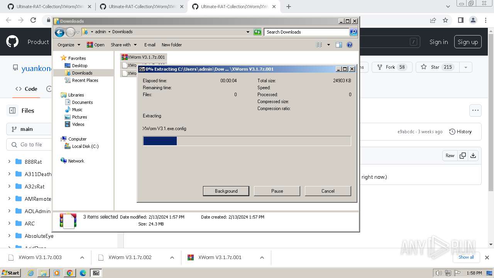Toggle the Files side panel icon
494x278 pixels.
click(x=12, y=110)
